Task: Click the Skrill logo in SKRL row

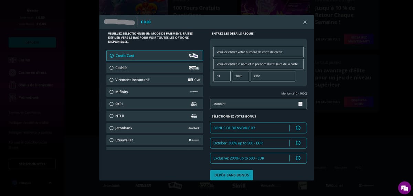Action: pos(194,104)
